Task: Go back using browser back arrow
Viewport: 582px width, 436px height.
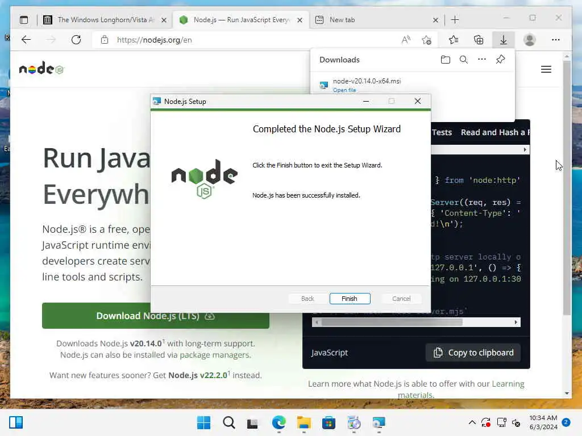Action: point(26,40)
